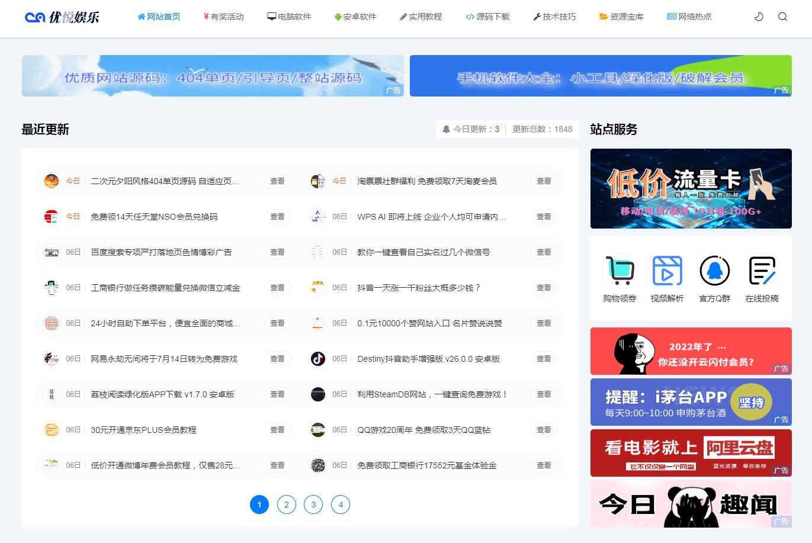
Task: Click the icon beside 抖音一天涨一千粉丝
Action: 318,288
